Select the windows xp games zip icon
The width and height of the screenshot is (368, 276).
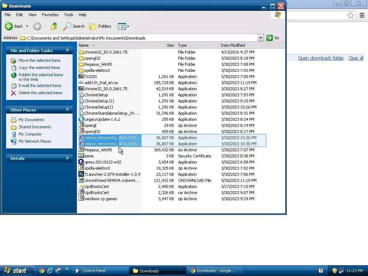[x=81, y=198]
